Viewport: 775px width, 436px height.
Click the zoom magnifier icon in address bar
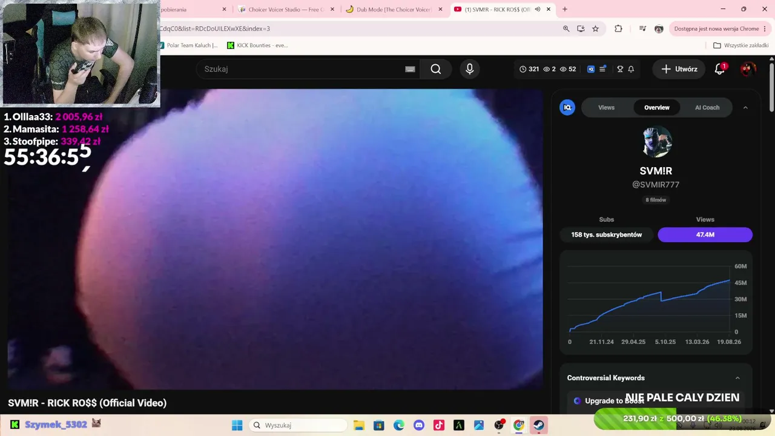point(566,28)
